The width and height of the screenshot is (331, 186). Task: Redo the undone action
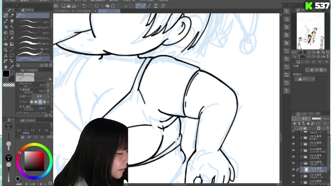[x=89, y=6]
